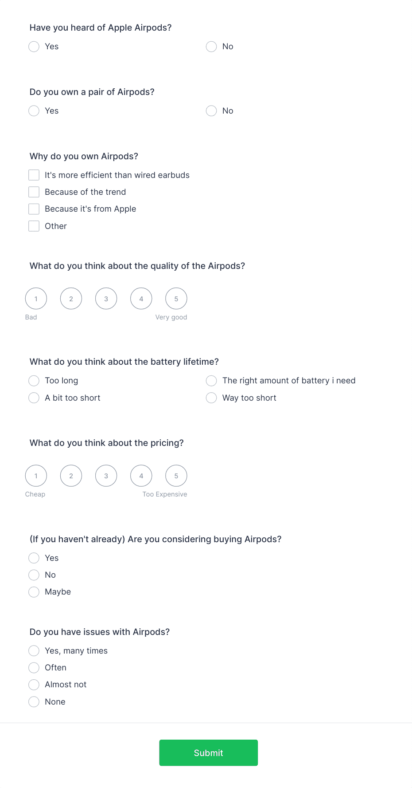Choose No for owning a pair of Airpods
The width and height of the screenshot is (412, 788).
211,110
